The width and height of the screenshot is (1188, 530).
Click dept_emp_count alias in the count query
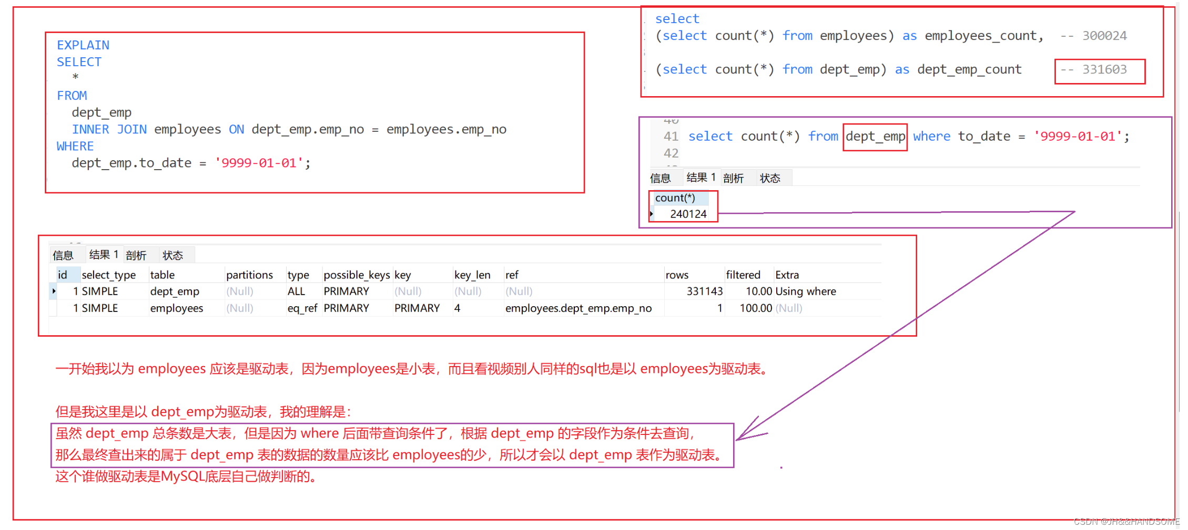pyautogui.click(x=969, y=69)
